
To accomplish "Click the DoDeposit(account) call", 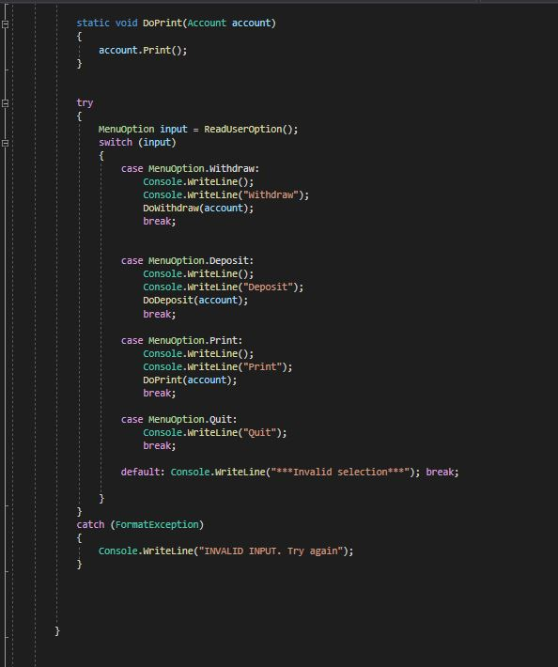I will click(x=195, y=301).
